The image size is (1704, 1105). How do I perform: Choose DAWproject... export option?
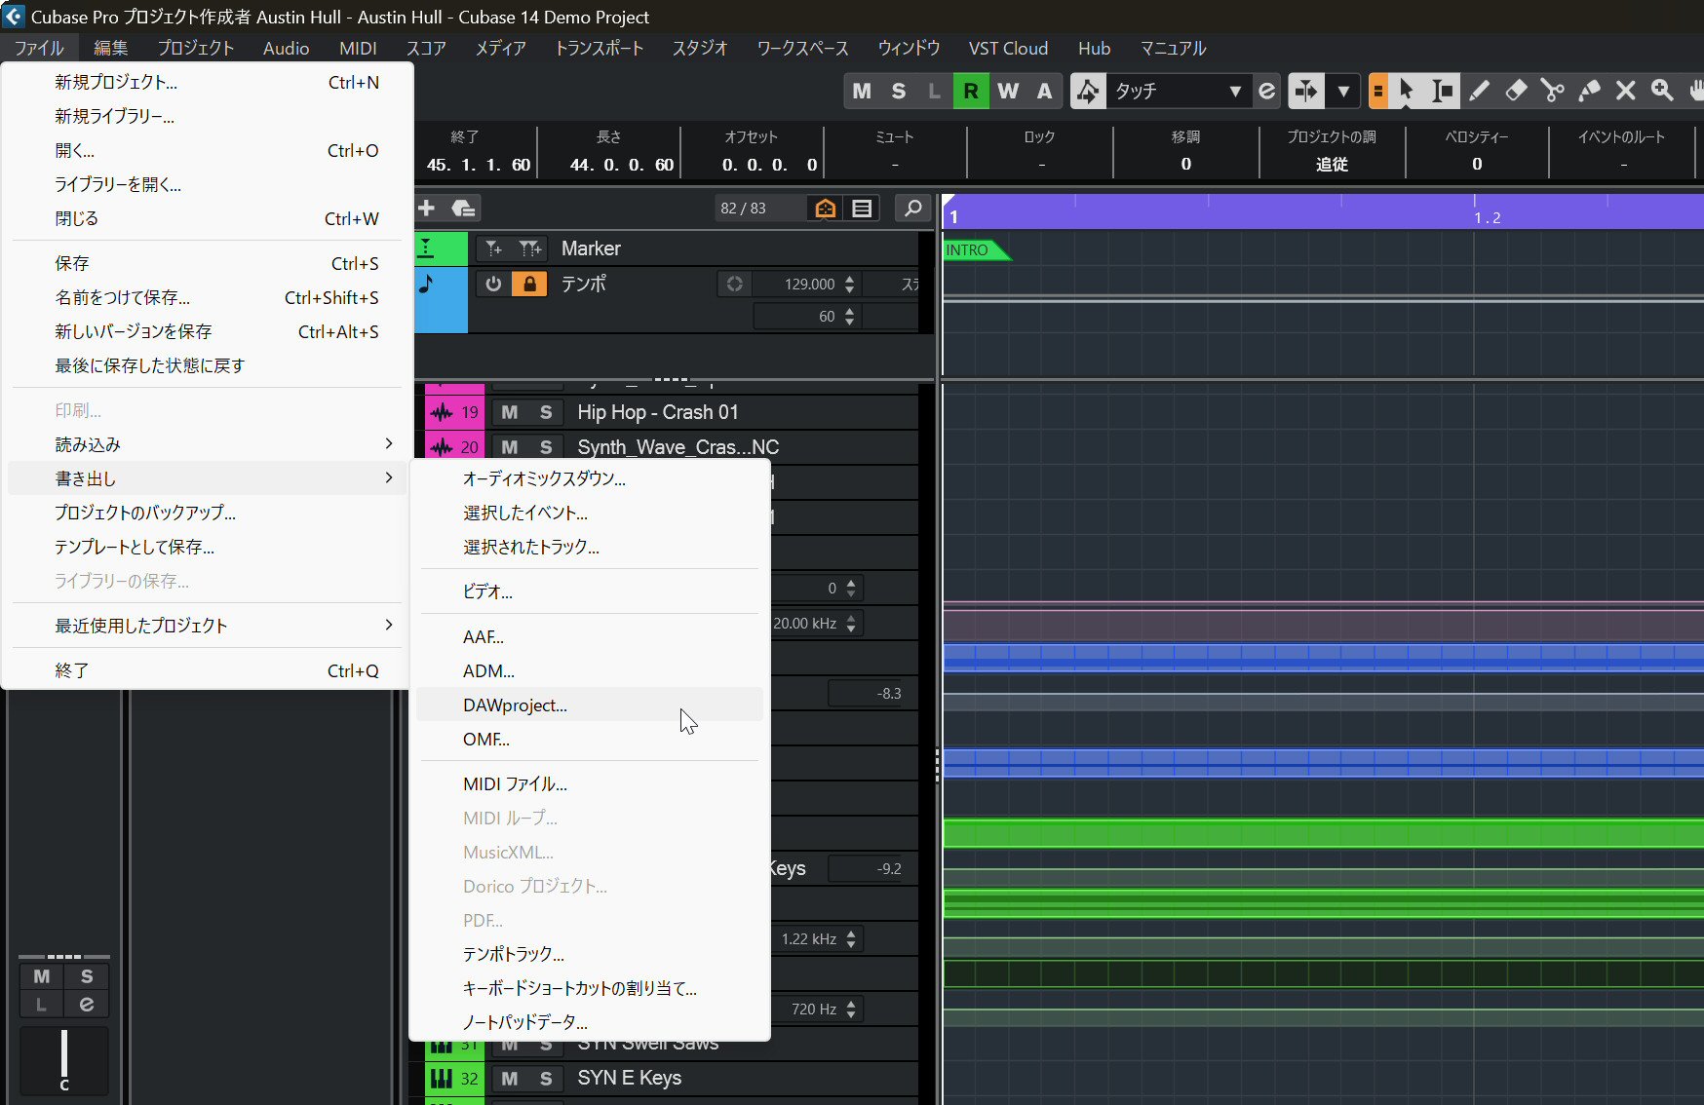tap(590, 705)
